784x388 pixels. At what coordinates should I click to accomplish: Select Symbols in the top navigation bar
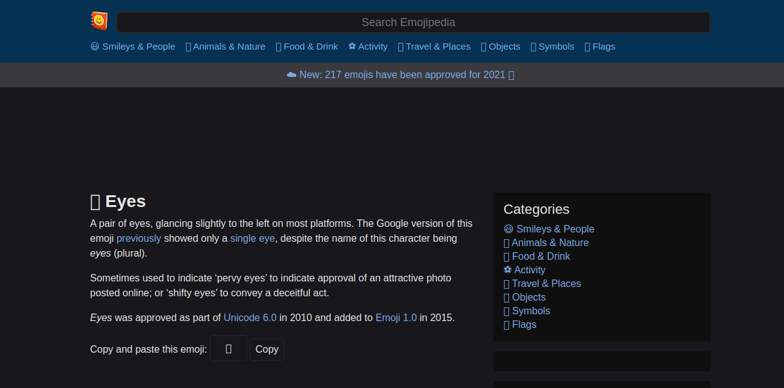click(552, 46)
